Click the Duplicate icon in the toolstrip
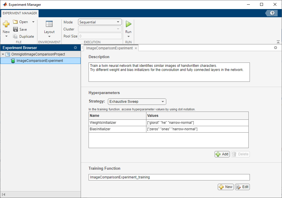Screen dimensions: 282x198 [x=15, y=37]
